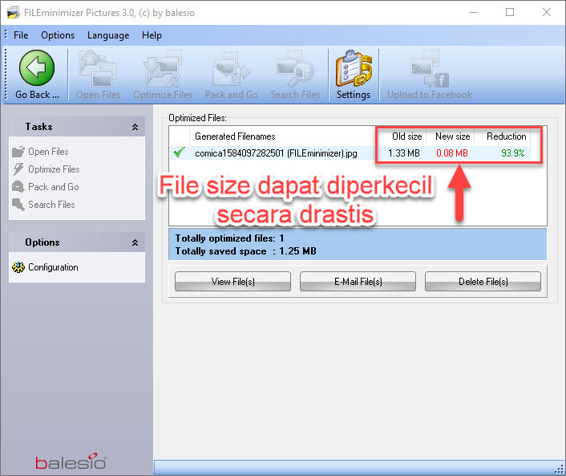Viewport: 566px width, 476px height.
Task: Open the File menu
Action: point(21,35)
